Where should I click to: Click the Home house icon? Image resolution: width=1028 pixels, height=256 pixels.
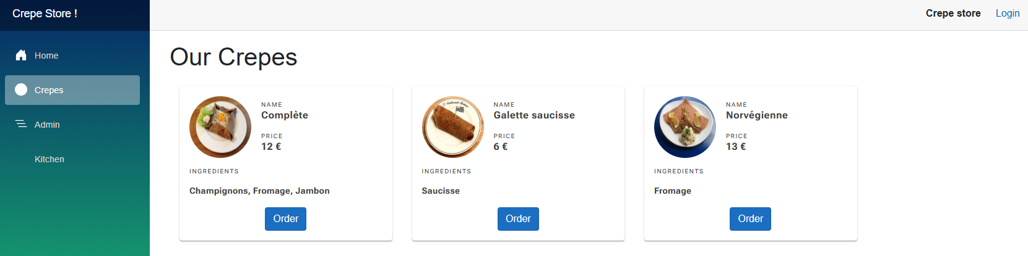[21, 56]
